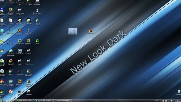Click the highlighted selected desktop shortcut
This screenshot has width=181, height=102.
pyautogui.click(x=73, y=31)
